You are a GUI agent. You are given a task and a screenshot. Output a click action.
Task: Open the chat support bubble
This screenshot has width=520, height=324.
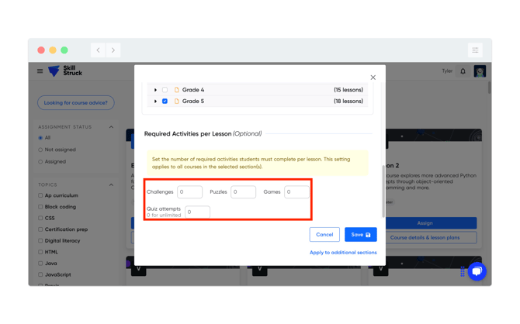coord(477,271)
